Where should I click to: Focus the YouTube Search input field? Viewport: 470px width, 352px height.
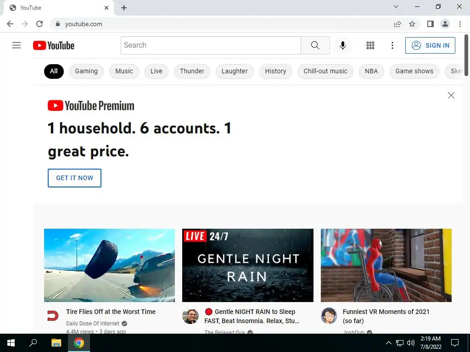pos(211,45)
